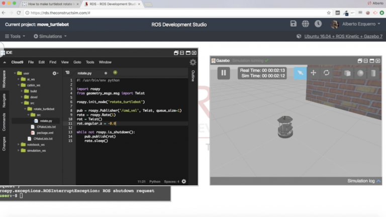Select the arrow selection tool in Gazebo
Viewport: 386px width, 217px height.
[x=300, y=73]
